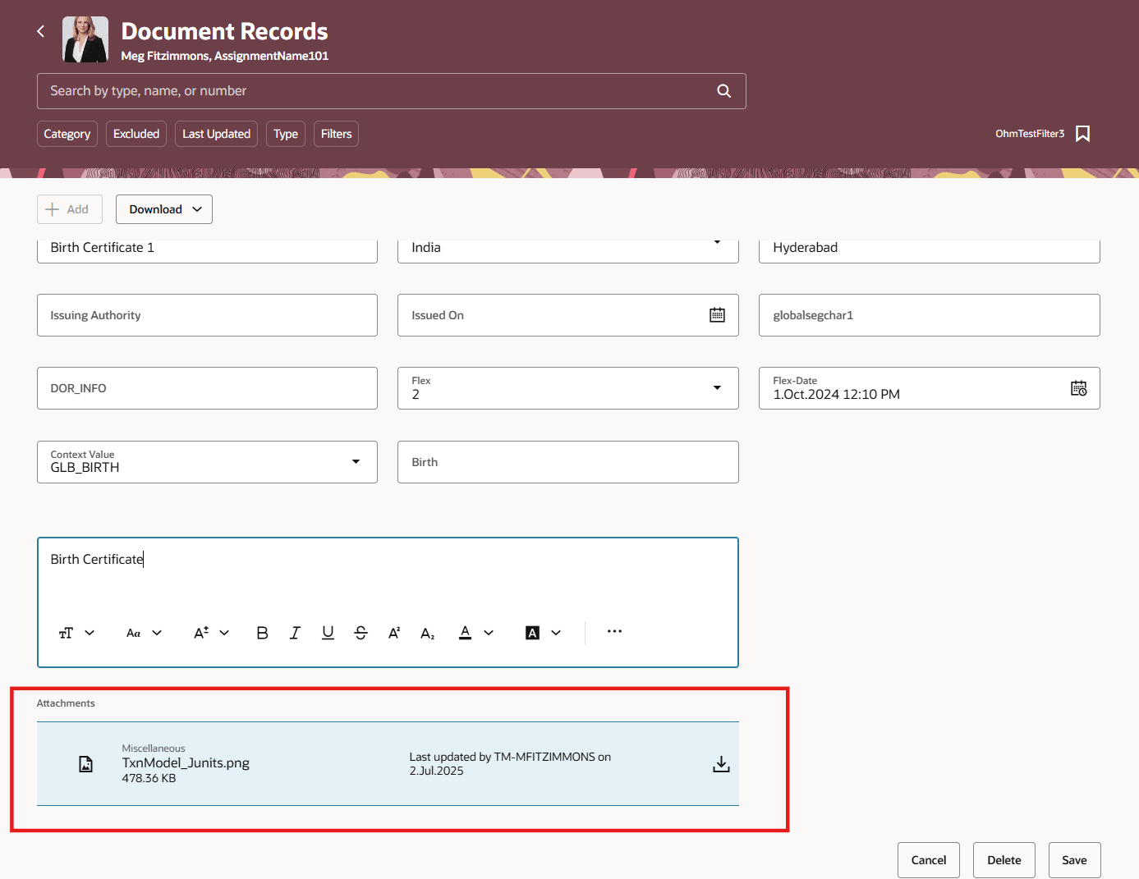Image resolution: width=1139 pixels, height=879 pixels.
Task: Click the font size icon in editor toolbar
Action: pyautogui.click(x=201, y=633)
